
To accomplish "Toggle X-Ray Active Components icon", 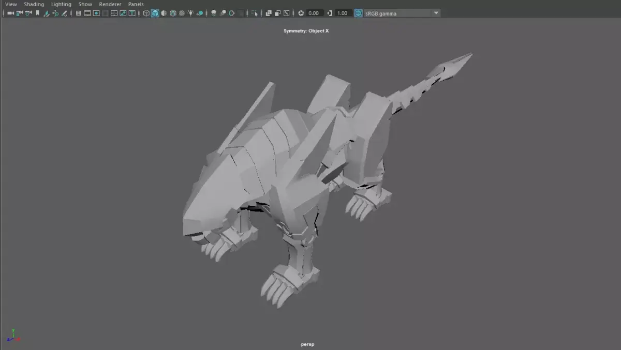I will pos(277,13).
